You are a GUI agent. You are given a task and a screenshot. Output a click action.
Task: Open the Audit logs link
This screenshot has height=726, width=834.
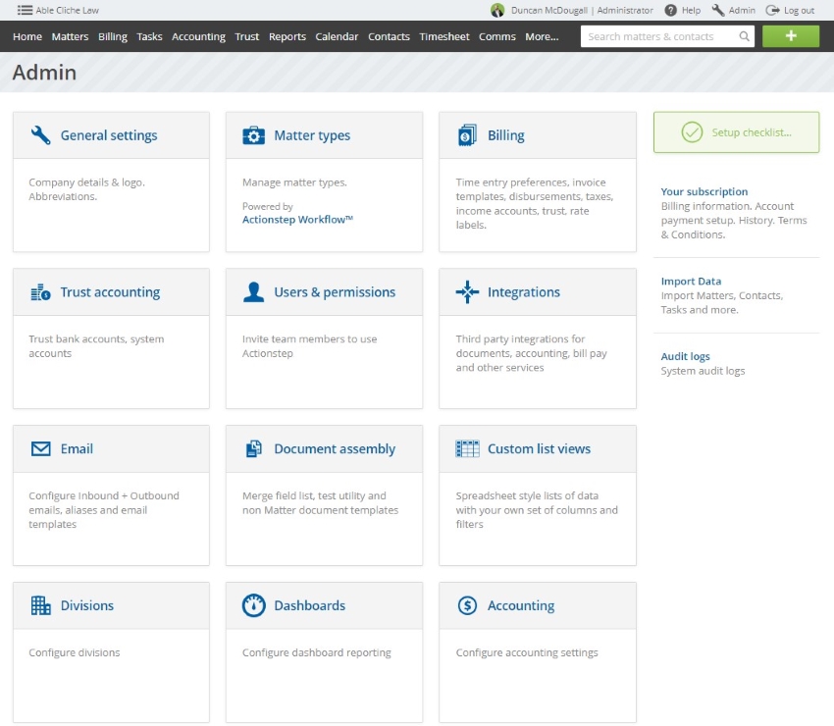click(x=685, y=356)
